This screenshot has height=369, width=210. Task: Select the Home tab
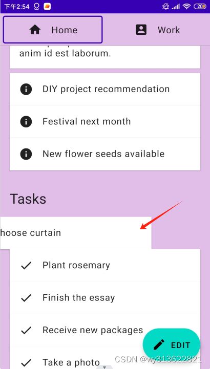point(53,30)
